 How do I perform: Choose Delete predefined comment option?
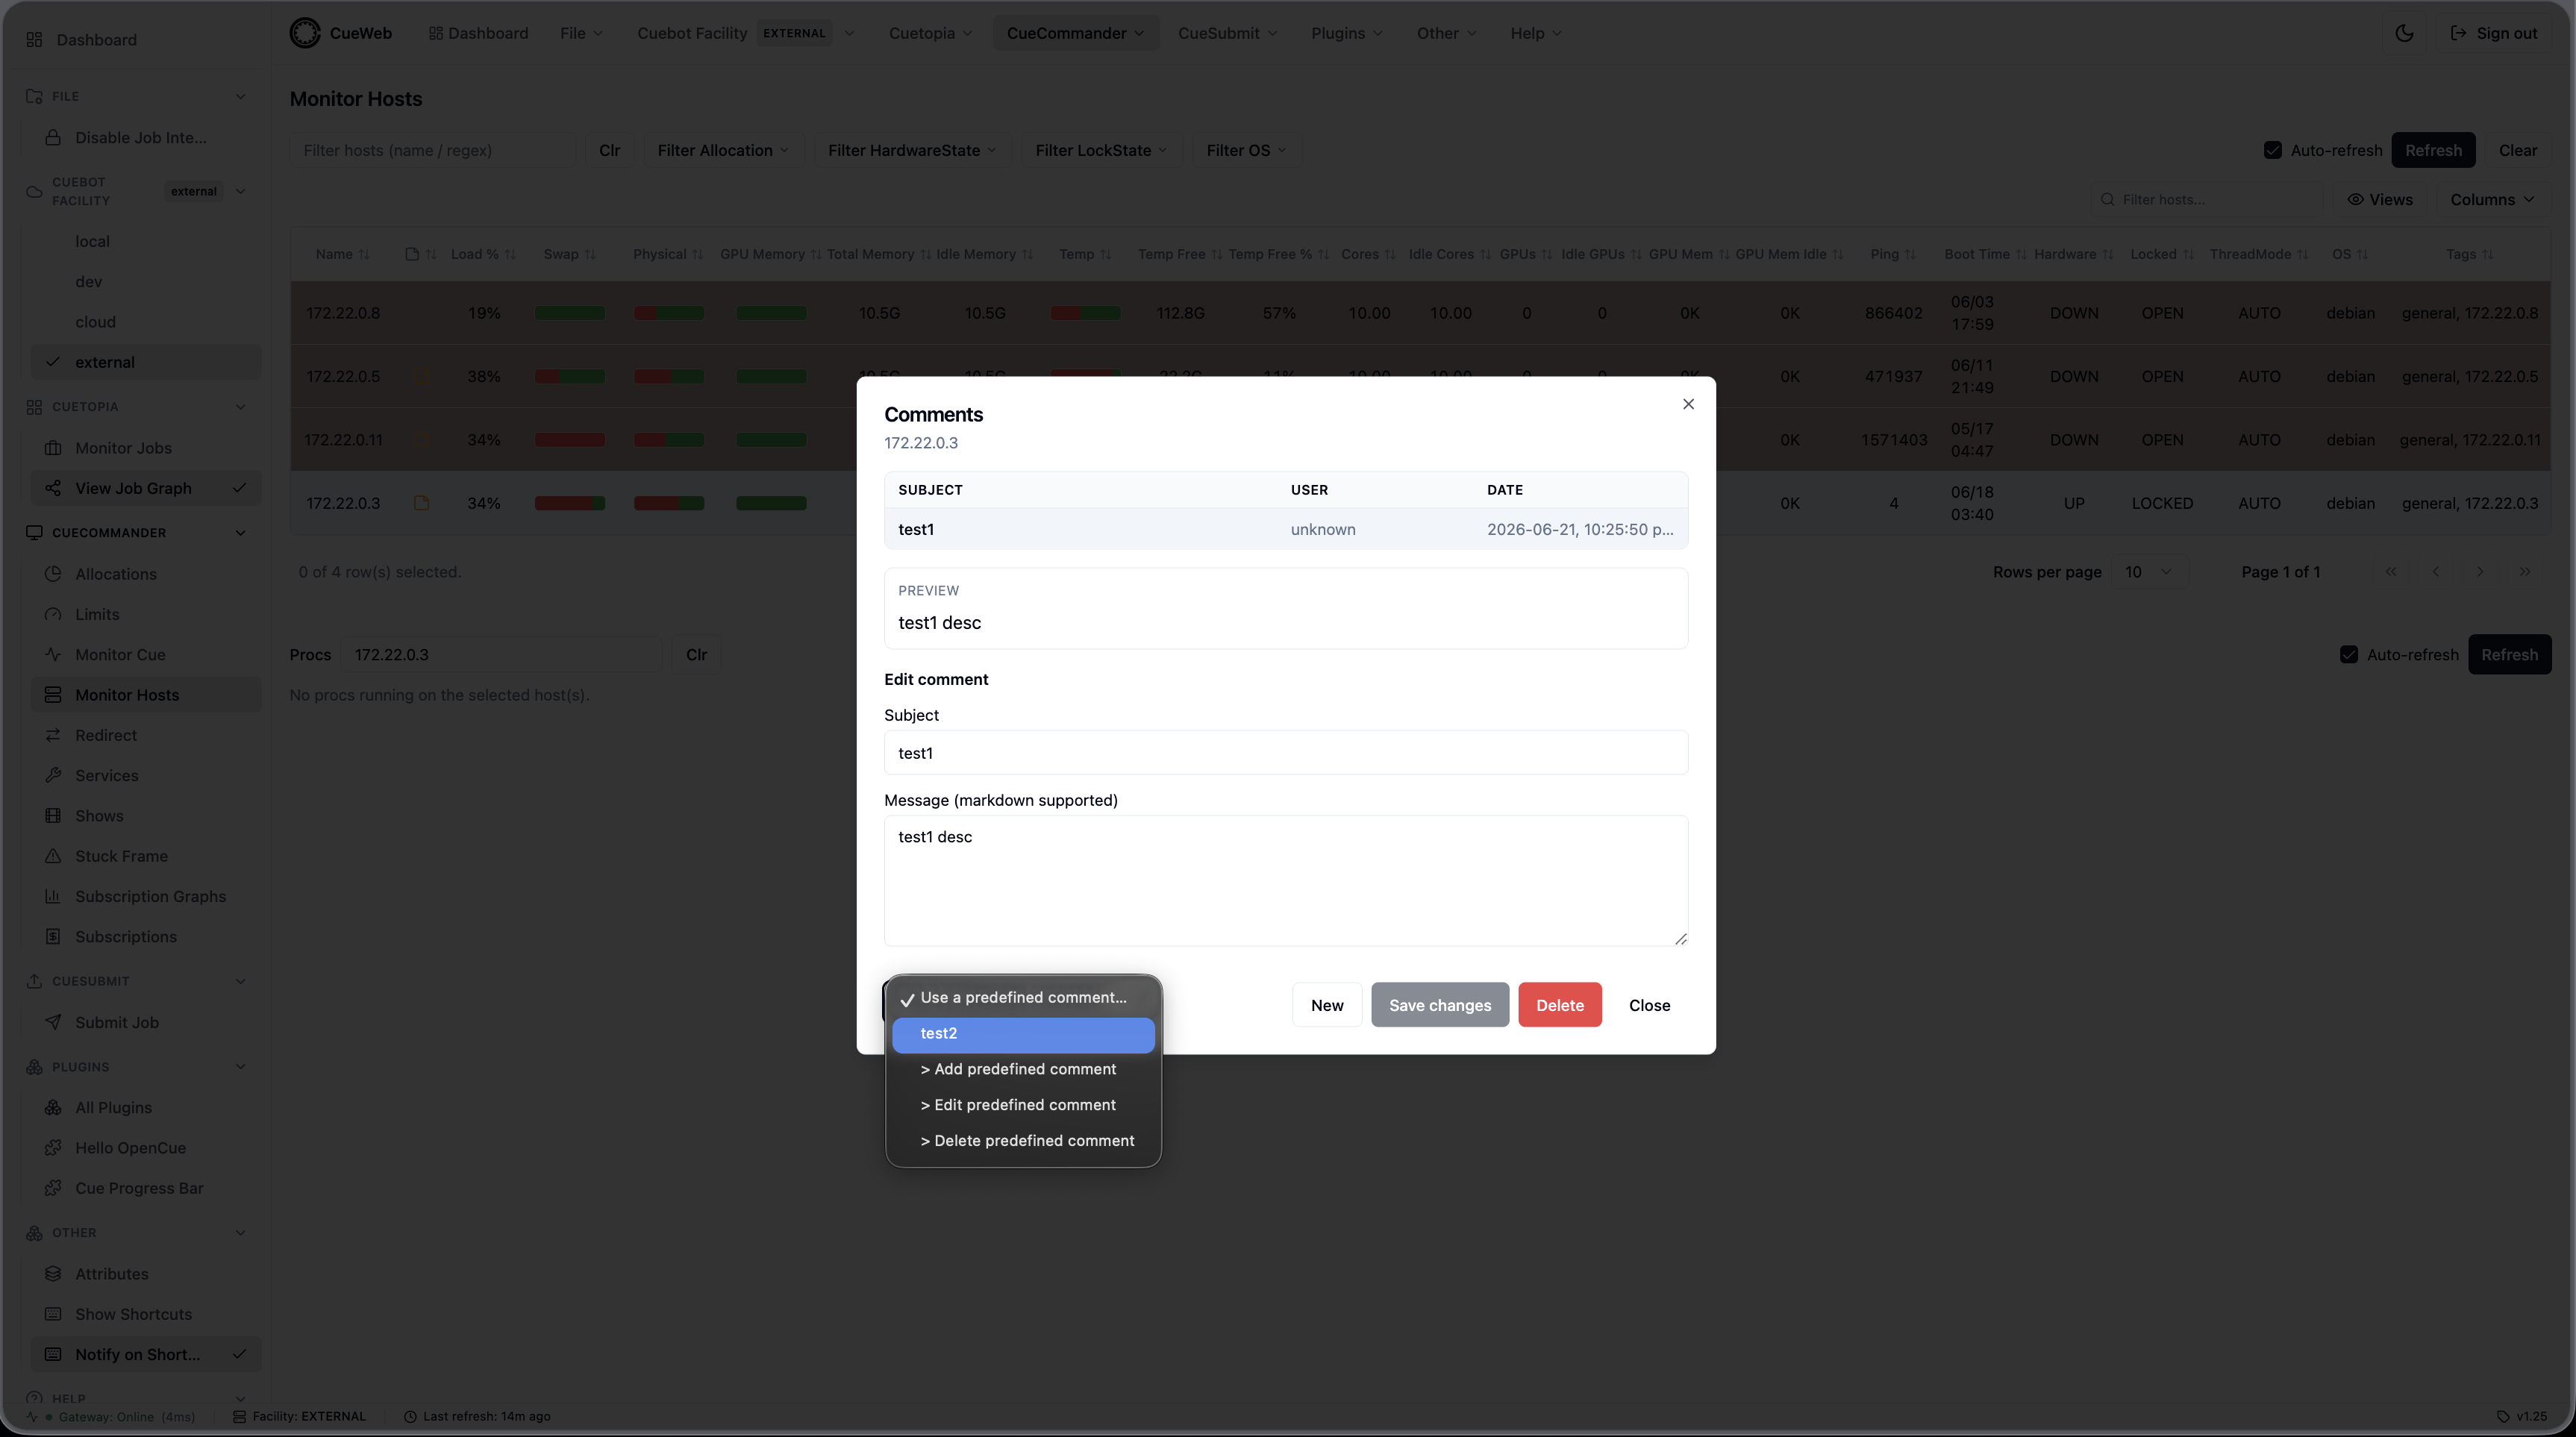1023,1141
